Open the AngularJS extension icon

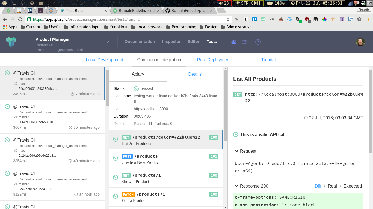359,20
